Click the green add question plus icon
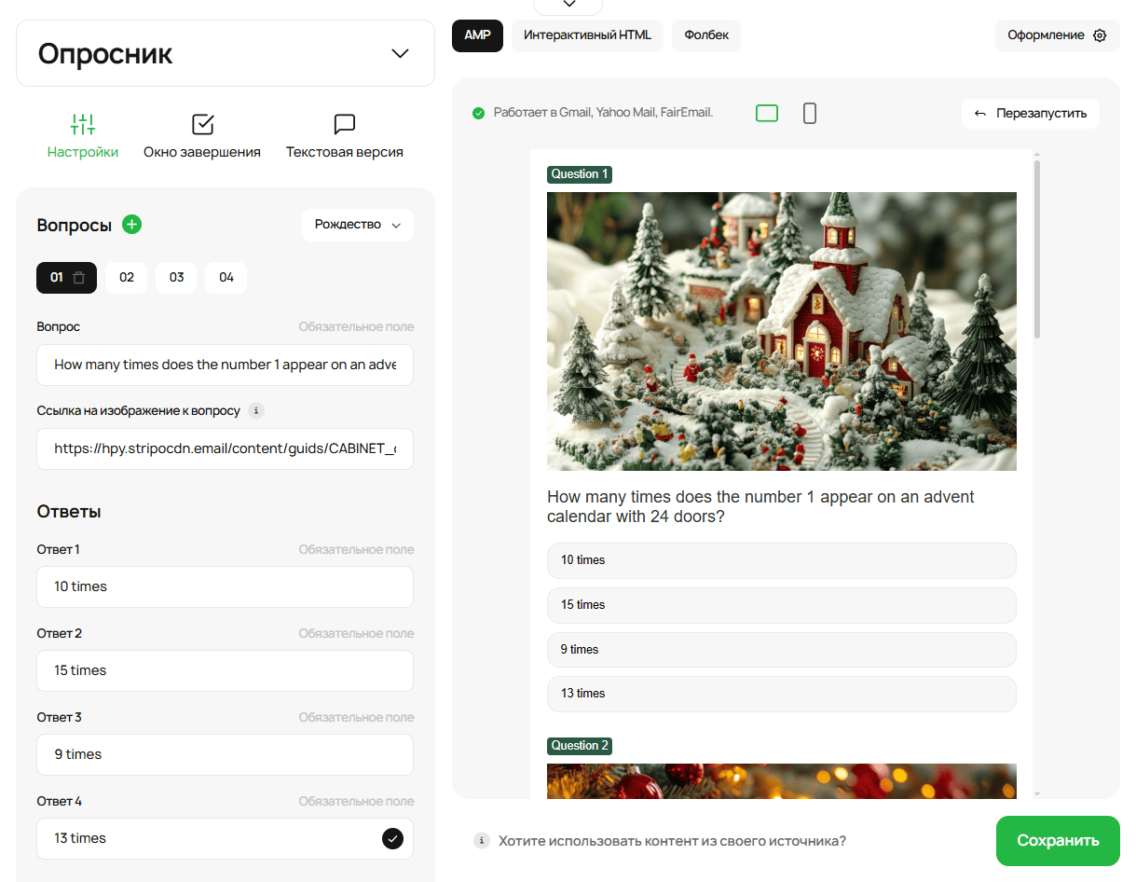 tap(132, 225)
